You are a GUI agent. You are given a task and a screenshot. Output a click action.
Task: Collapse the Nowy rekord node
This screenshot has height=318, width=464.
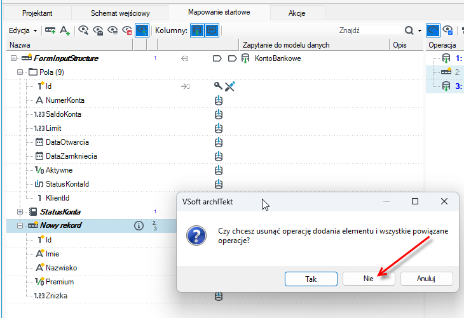pos(20,225)
